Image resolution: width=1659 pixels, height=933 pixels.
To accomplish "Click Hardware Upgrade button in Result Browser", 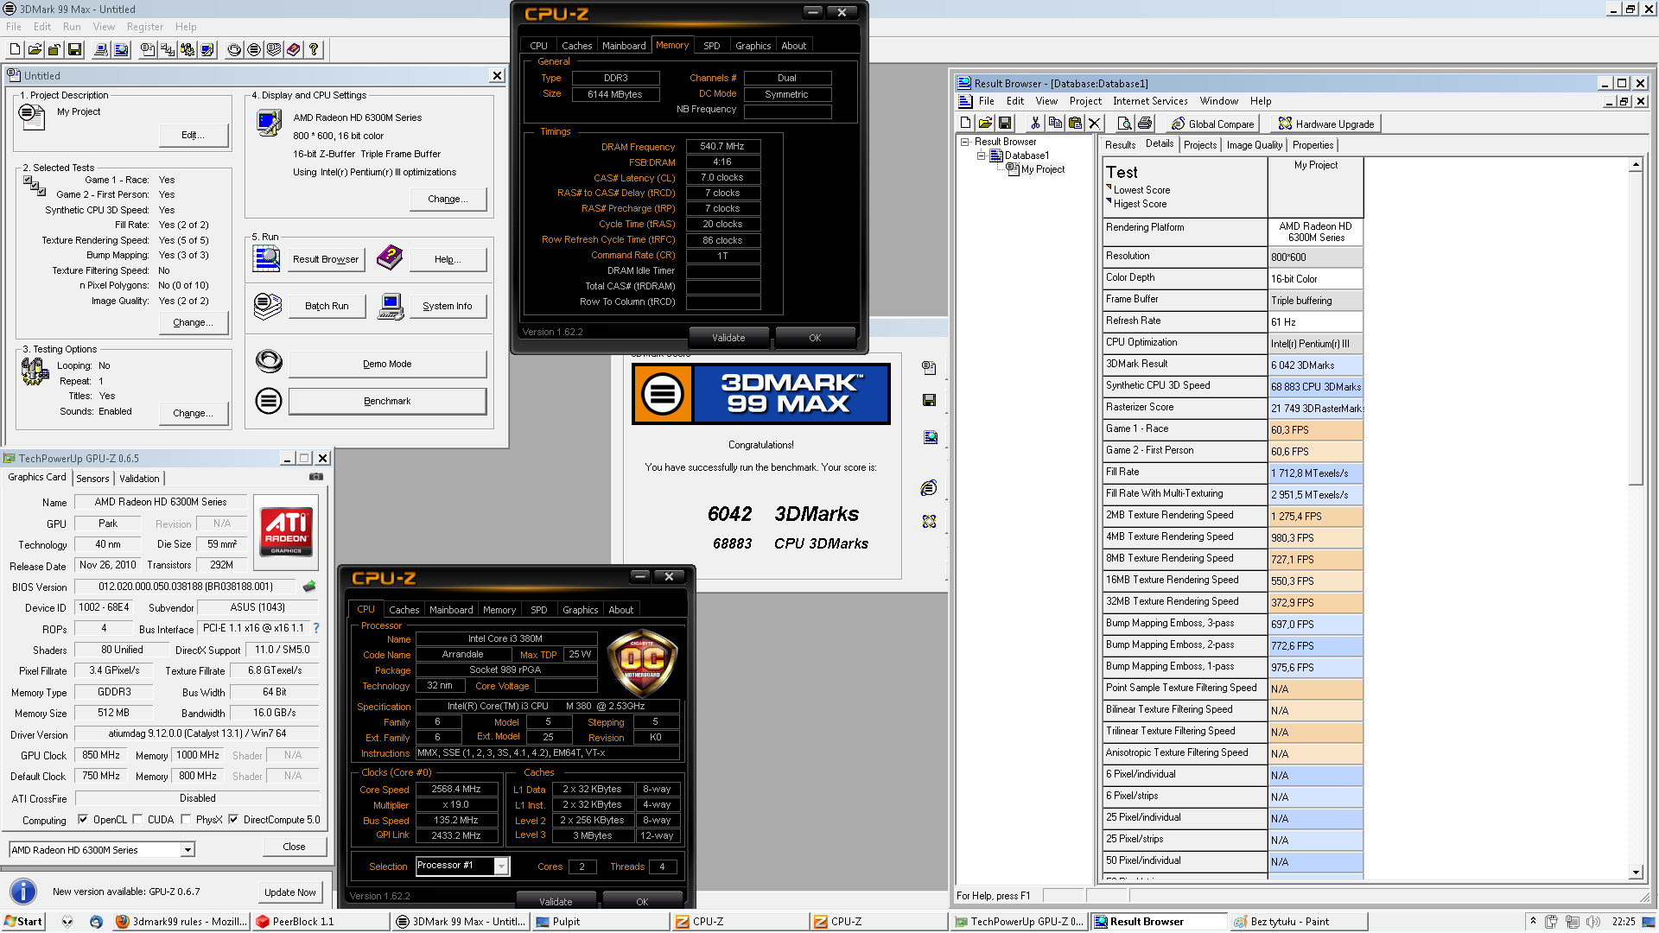I will coord(1325,124).
